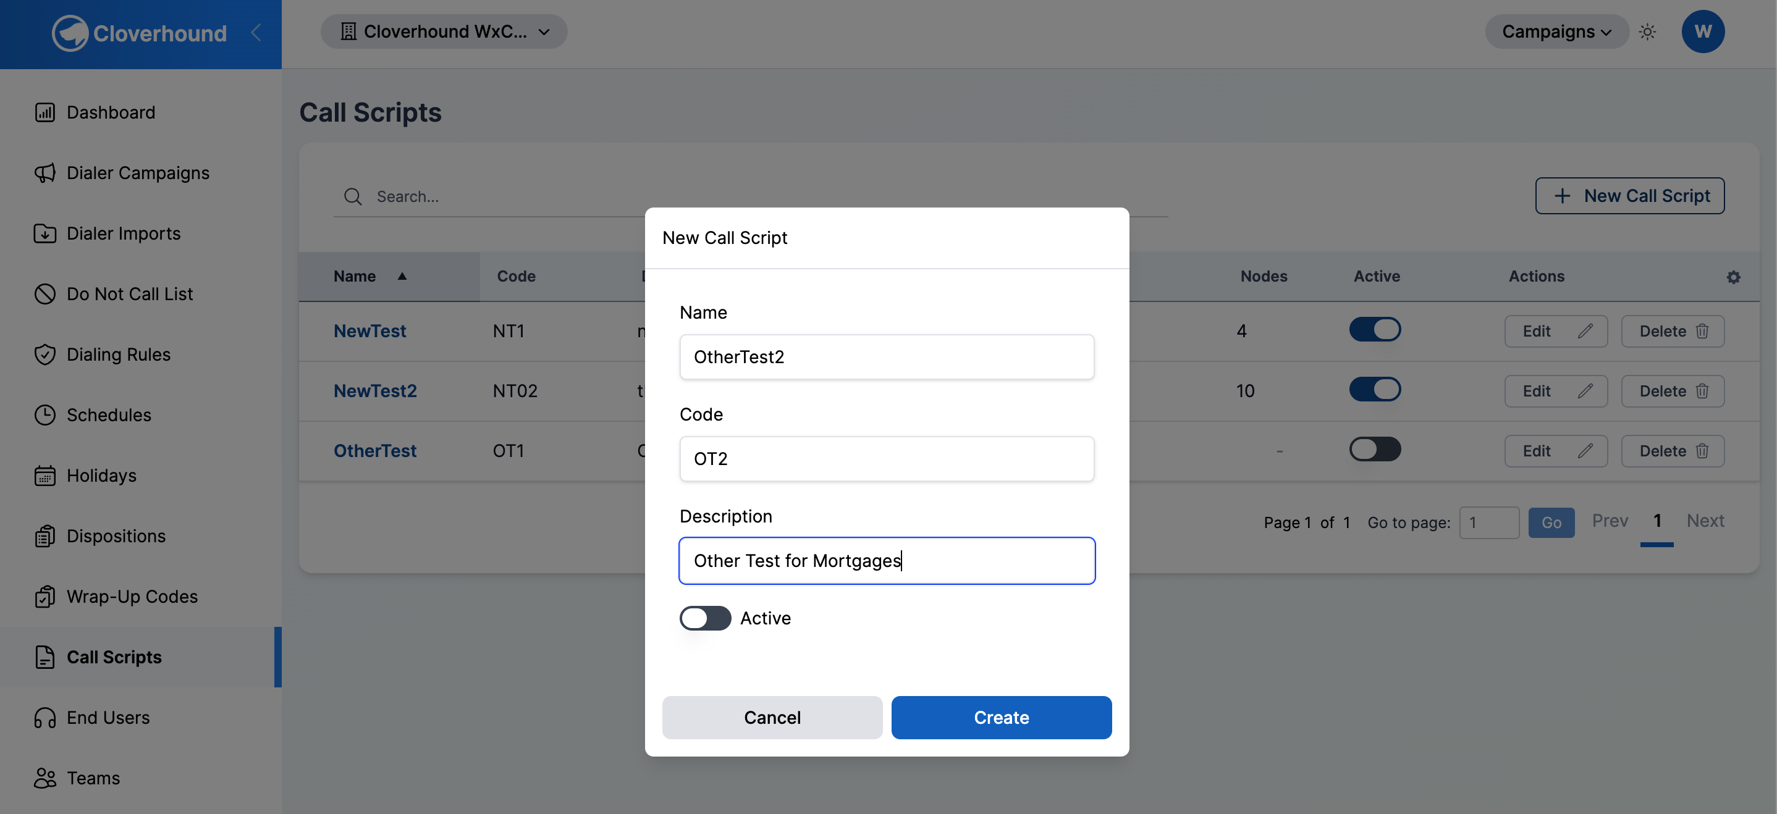
Task: Click the search magnifier icon
Action: coord(353,196)
